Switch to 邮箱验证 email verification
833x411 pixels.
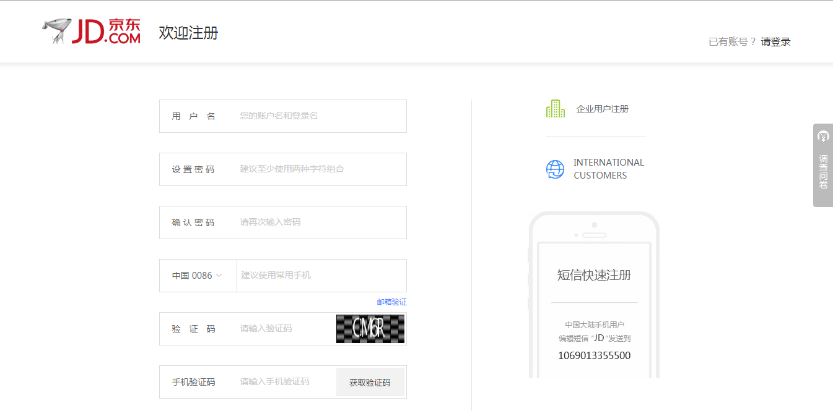pos(392,302)
